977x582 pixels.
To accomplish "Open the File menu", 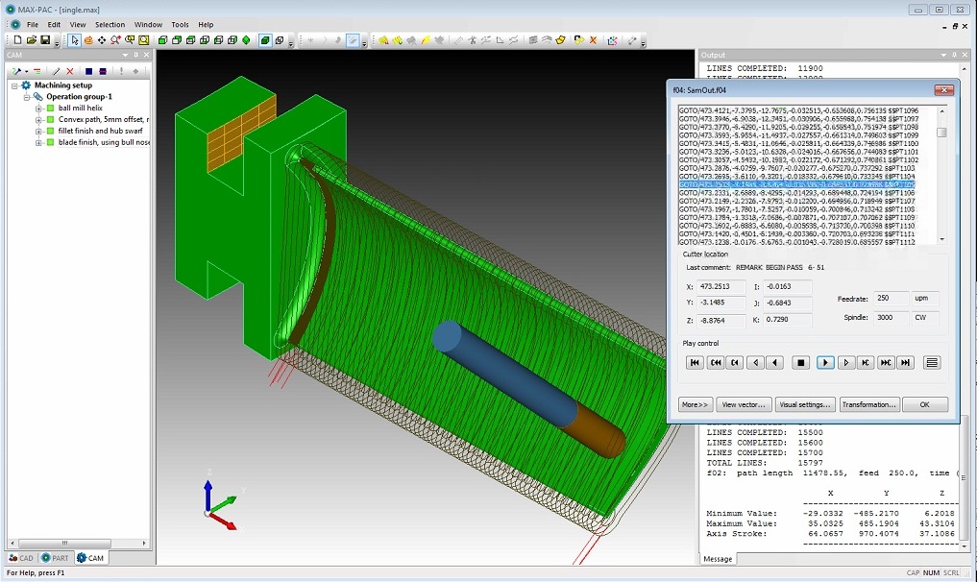I will (x=33, y=25).
